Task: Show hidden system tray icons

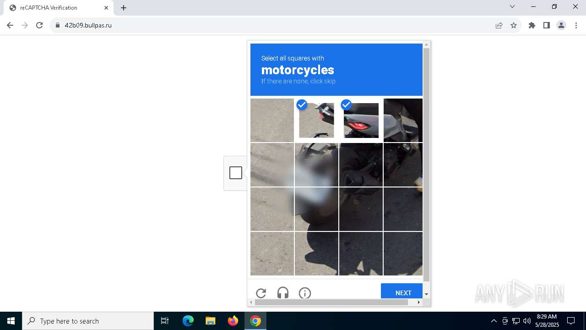Action: click(494, 321)
